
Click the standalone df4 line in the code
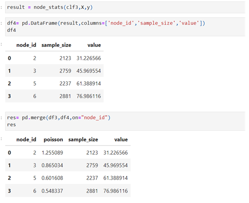tap(12, 29)
